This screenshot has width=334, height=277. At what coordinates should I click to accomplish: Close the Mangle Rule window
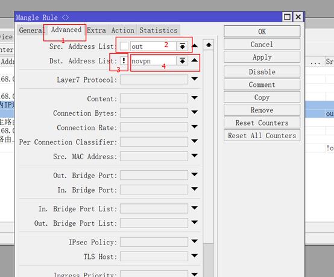point(298,17)
